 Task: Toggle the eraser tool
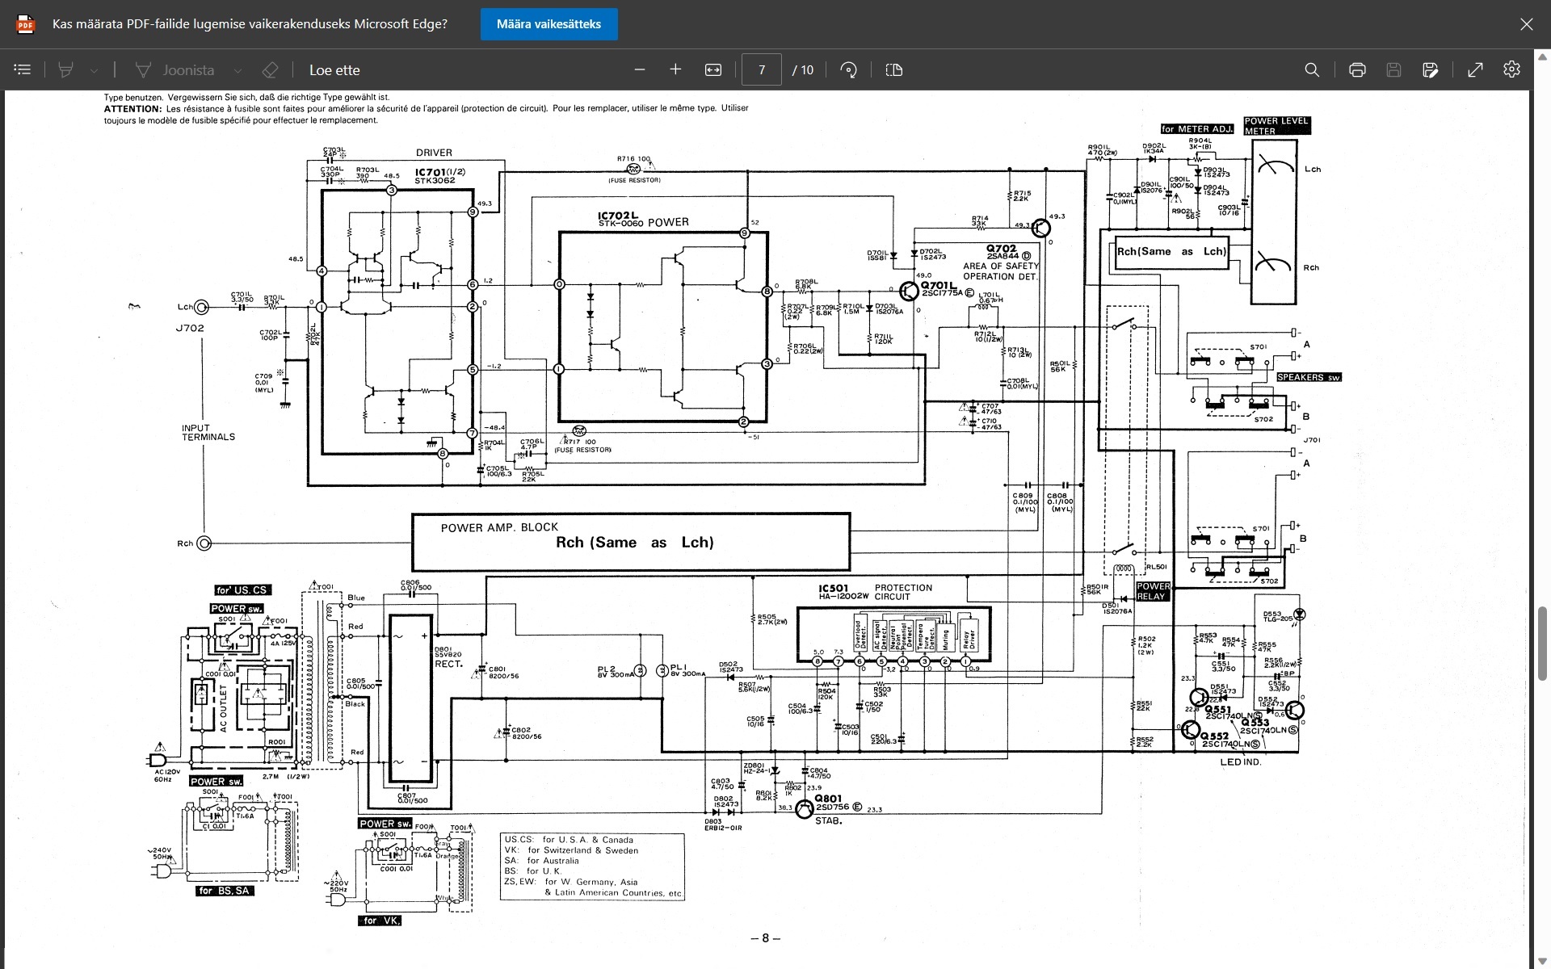tap(270, 69)
